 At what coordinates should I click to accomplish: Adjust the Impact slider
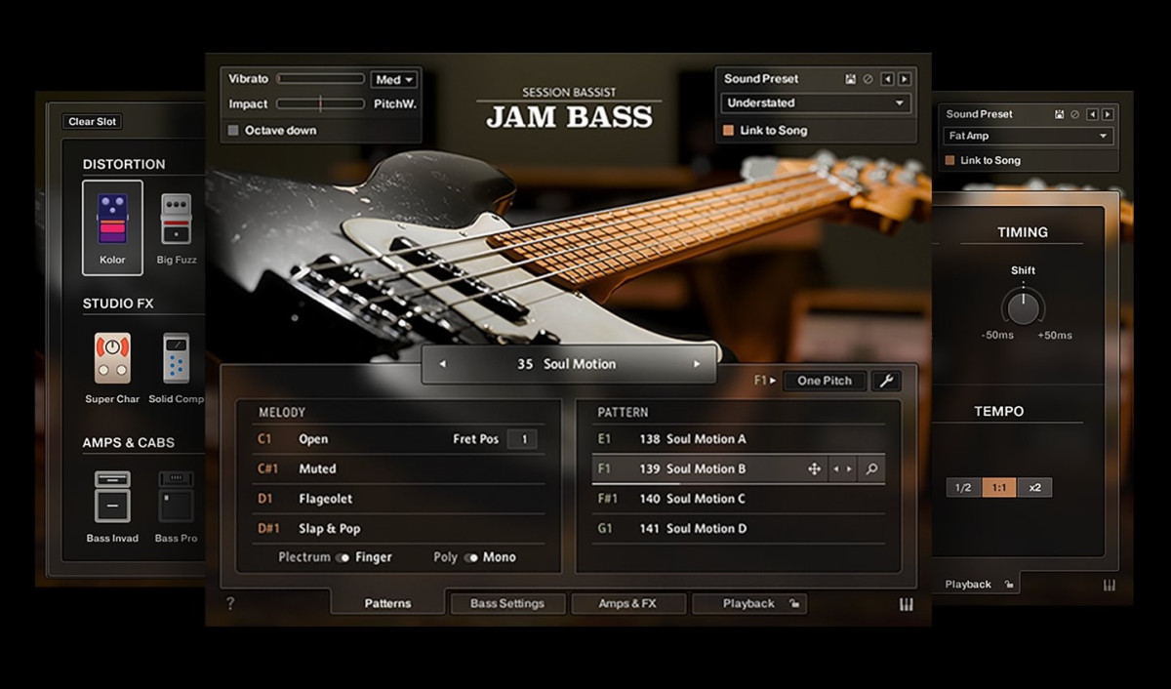(x=320, y=103)
